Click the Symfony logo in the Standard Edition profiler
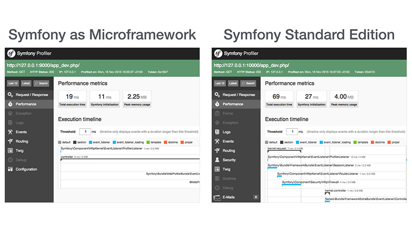This screenshot has width=412, height=232. pyautogui.click(x=219, y=54)
